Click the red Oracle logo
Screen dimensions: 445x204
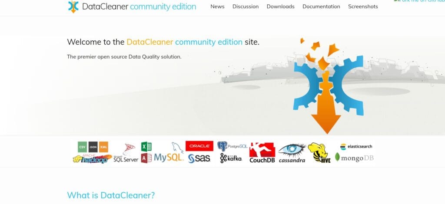[199, 146]
